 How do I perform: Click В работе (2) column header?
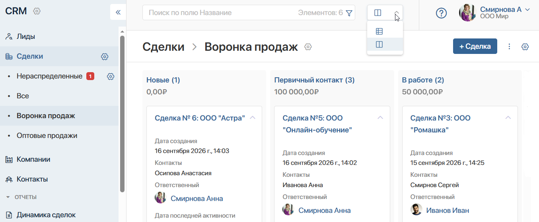[423, 80]
